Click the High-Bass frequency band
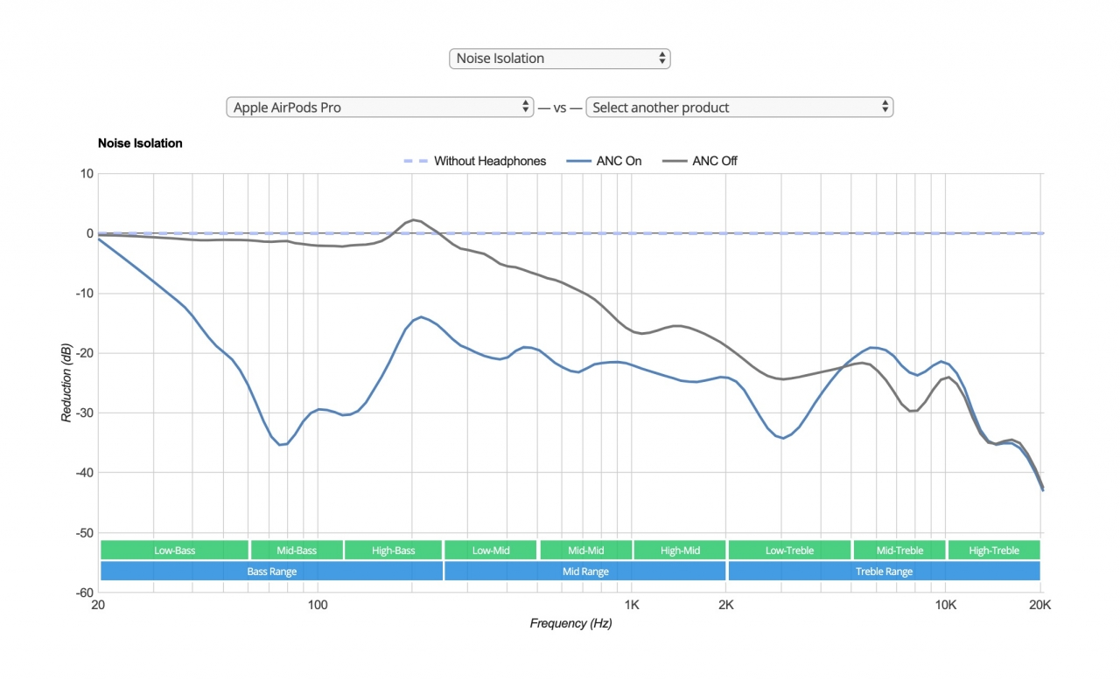Viewport: 1120px width, 680px height. [393, 551]
